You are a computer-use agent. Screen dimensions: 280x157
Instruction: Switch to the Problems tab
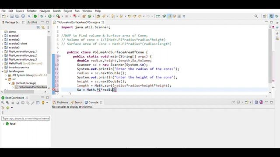click(61, 102)
